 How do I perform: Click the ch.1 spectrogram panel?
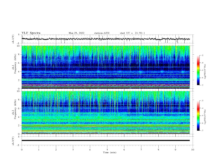106,67
